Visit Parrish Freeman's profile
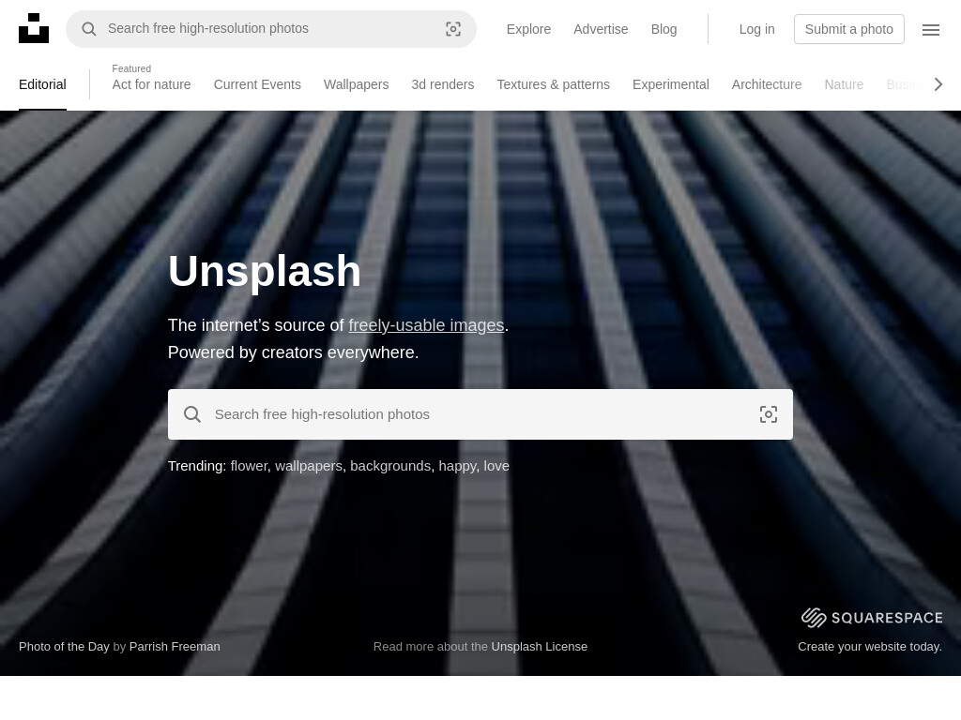961x720 pixels. [x=175, y=647]
